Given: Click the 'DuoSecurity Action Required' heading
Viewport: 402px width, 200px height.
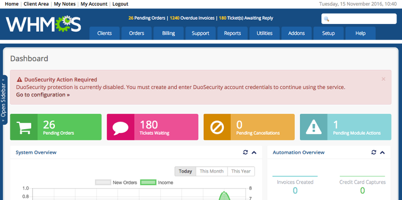Looking at the screenshot, I should (x=61, y=80).
